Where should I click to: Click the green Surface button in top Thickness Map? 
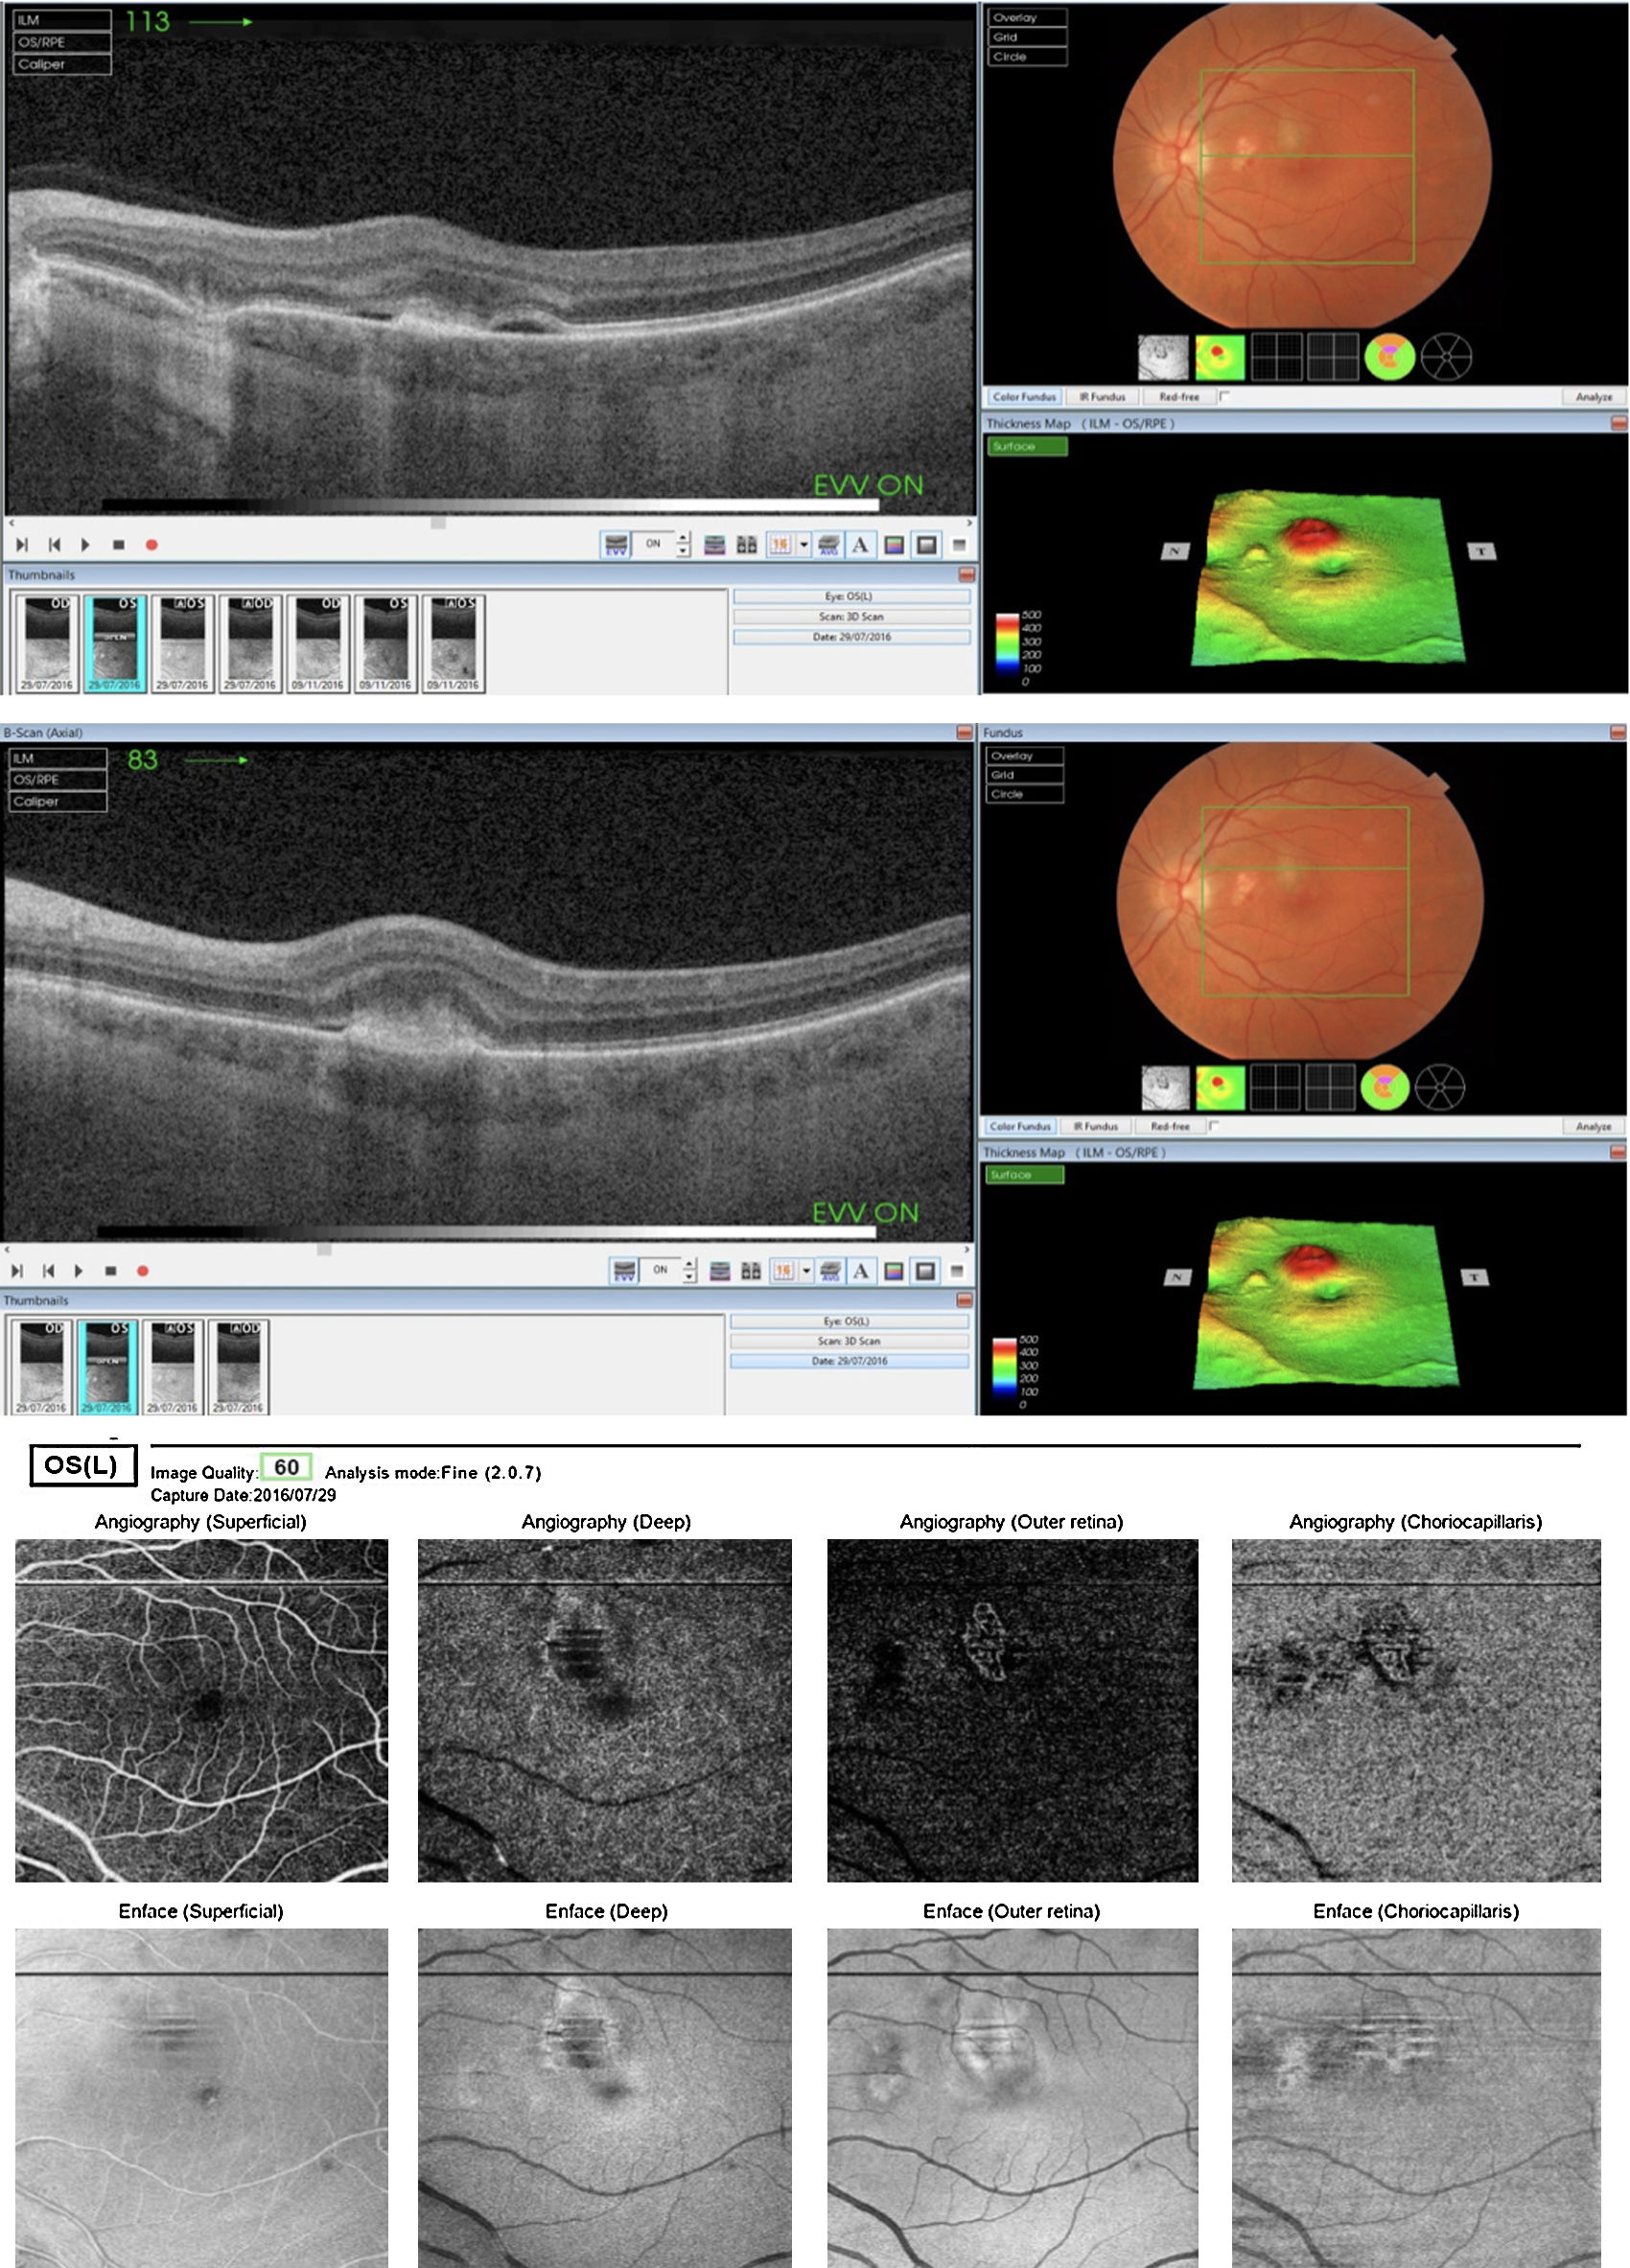[1027, 447]
